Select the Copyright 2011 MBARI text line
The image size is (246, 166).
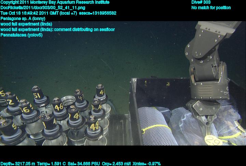pos(55,2)
